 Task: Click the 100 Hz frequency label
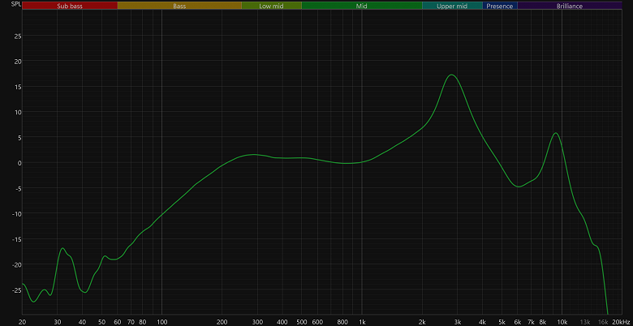click(x=161, y=322)
